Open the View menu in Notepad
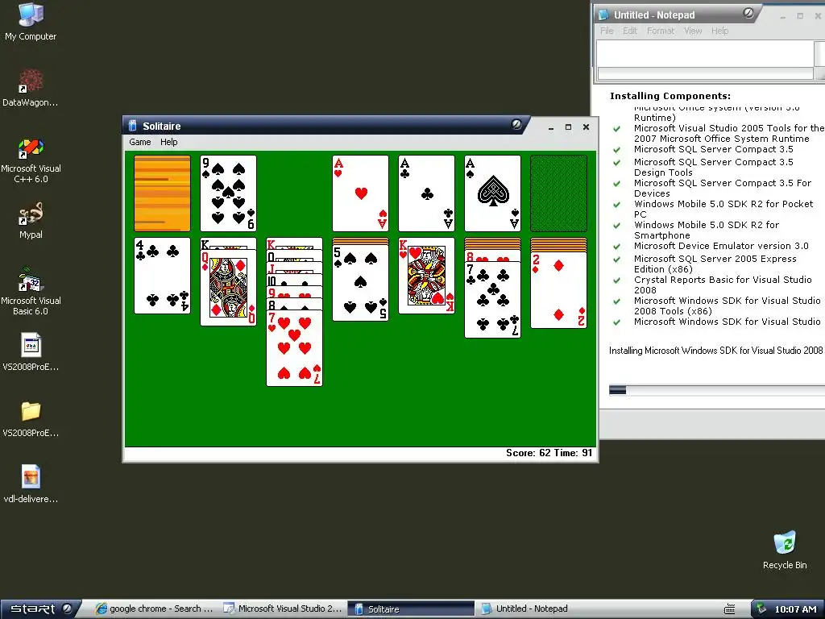 click(693, 31)
